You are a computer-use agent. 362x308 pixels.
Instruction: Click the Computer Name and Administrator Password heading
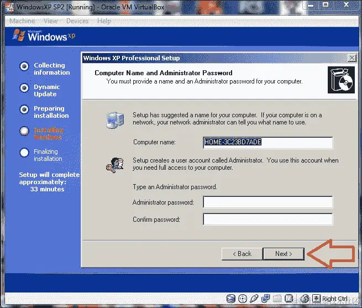coord(164,73)
